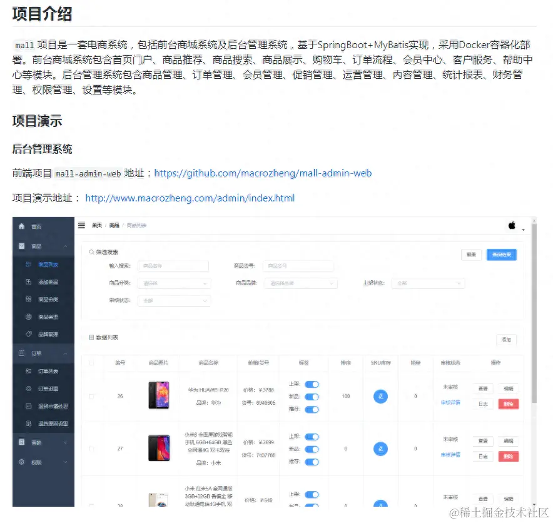This screenshot has height=523, width=553.
Task: Expand the 权限 menu chevron
Action: (65, 462)
